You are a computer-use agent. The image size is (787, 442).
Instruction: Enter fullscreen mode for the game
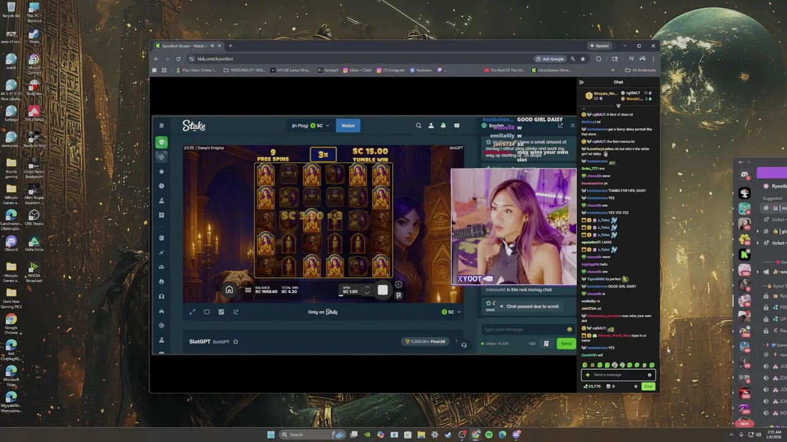point(192,312)
